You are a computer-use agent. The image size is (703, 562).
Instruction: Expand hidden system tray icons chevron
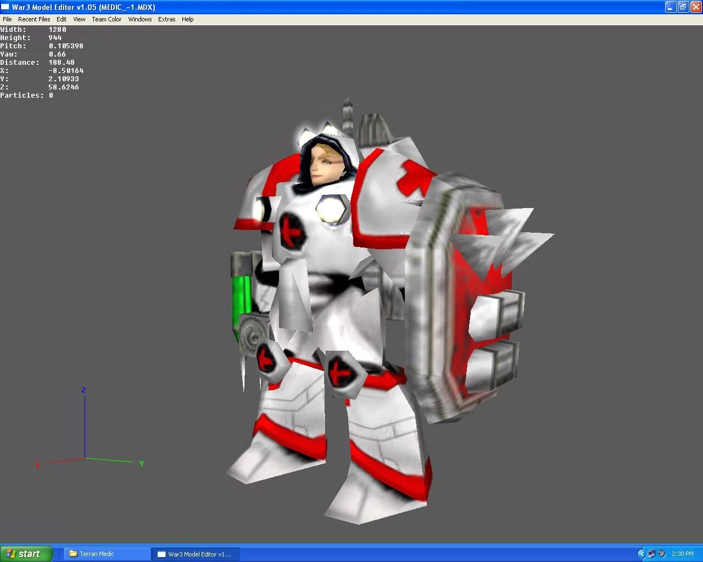641,554
